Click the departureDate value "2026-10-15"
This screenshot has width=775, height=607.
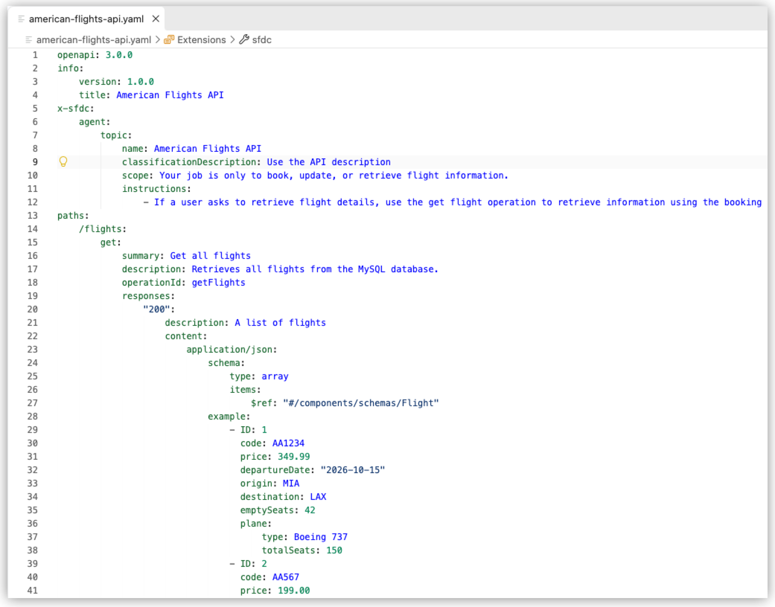(353, 470)
